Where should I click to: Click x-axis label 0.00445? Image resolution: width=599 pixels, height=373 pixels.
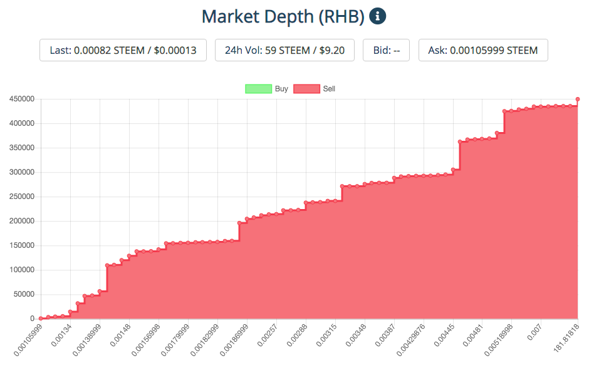tap(444, 335)
